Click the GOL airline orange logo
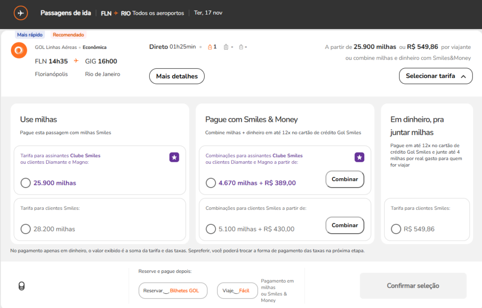 coord(19,50)
